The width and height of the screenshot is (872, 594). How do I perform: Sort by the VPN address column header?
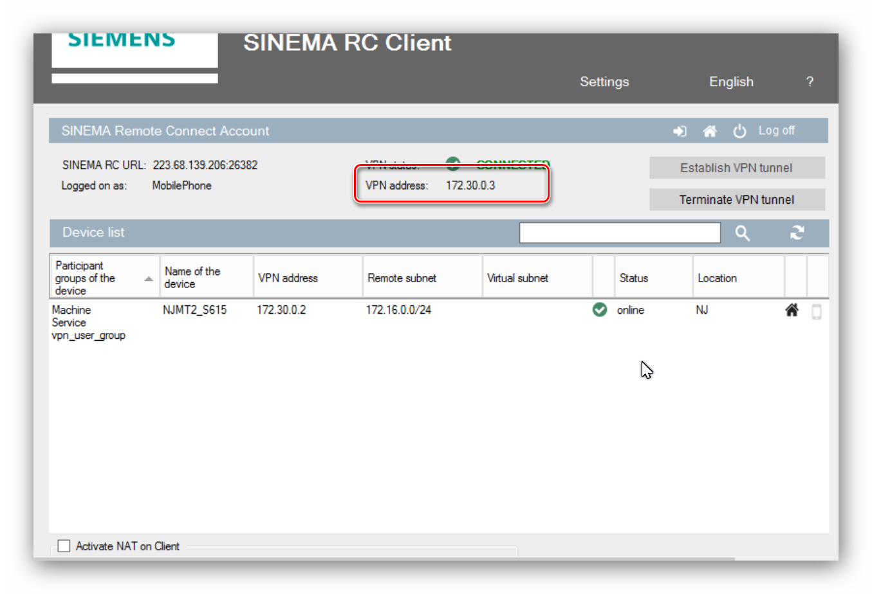(x=308, y=278)
